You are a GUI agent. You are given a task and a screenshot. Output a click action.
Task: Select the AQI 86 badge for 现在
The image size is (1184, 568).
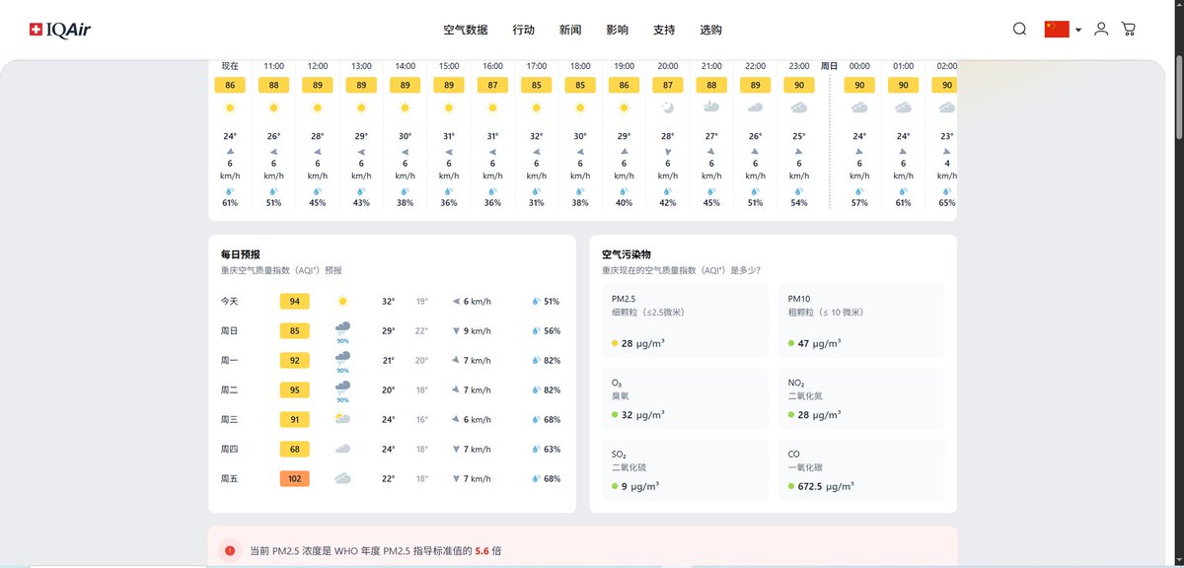(x=230, y=86)
